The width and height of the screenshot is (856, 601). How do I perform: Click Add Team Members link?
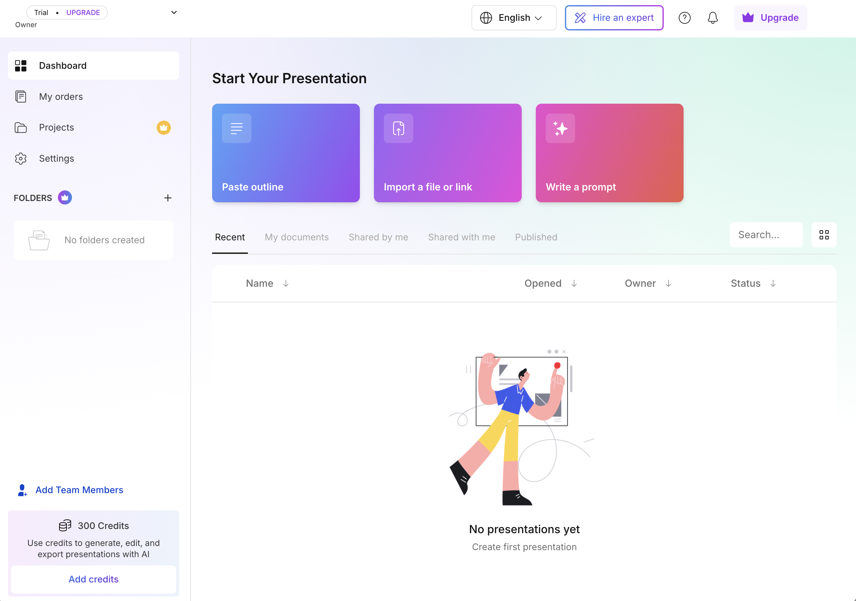(79, 490)
